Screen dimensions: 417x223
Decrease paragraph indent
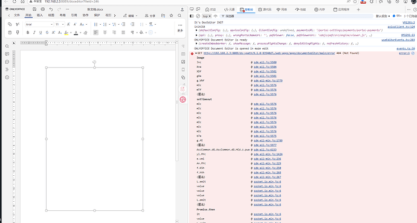123,24
